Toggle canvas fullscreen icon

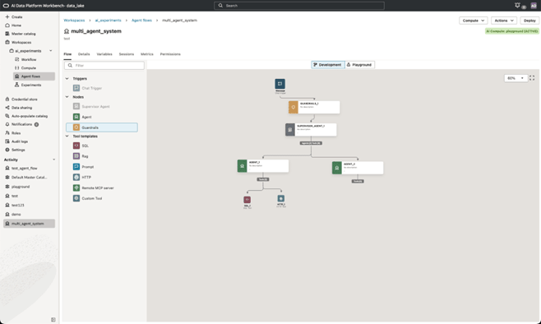pyautogui.click(x=532, y=78)
